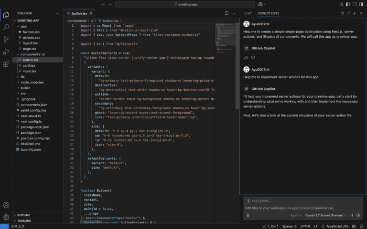Open the Agent mode dropdown
This screenshot has width=367, height=229.
296,215
